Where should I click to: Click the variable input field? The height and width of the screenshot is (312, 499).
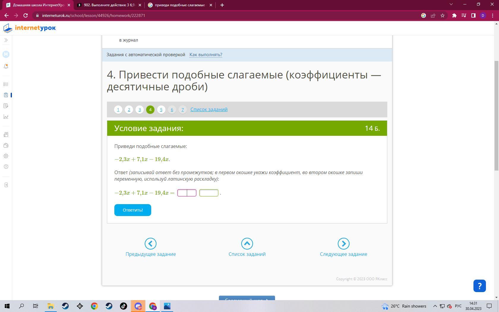tap(209, 193)
